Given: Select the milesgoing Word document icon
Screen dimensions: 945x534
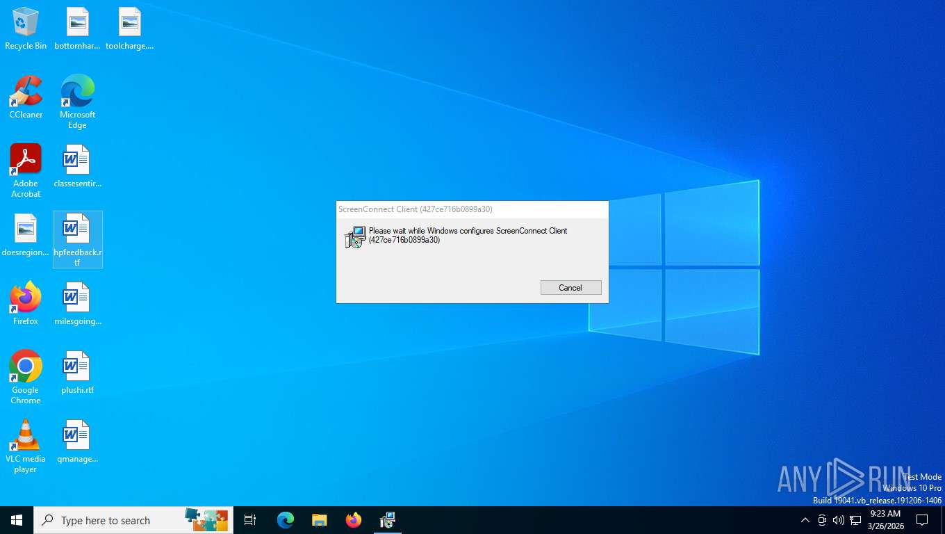Looking at the screenshot, I should coord(77,304).
